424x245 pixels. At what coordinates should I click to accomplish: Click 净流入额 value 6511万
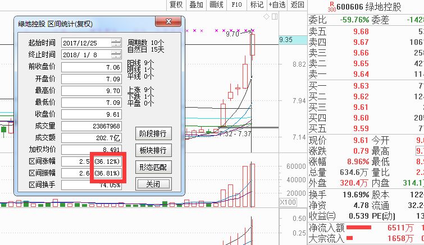[x=400, y=228]
